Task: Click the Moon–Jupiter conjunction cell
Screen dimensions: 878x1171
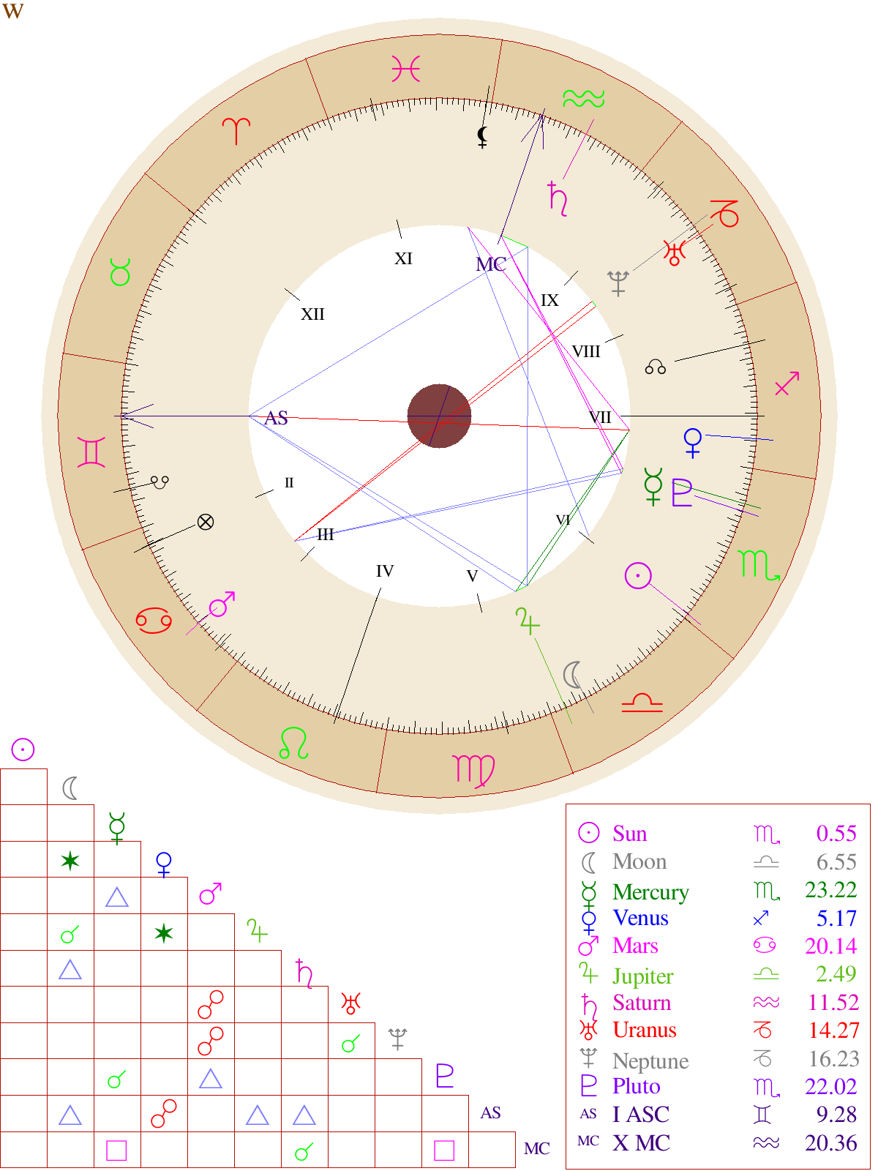Action: click(70, 933)
